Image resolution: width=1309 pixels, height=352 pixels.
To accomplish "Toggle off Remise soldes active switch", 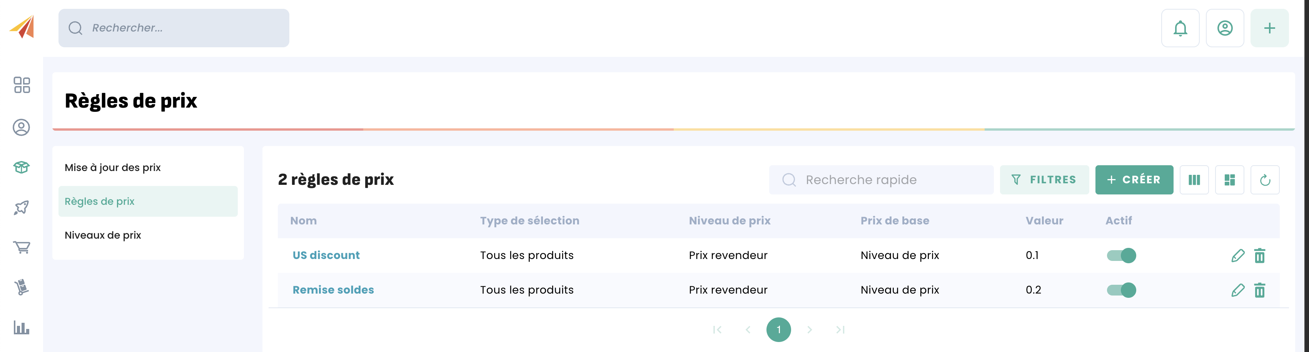I will tap(1122, 290).
